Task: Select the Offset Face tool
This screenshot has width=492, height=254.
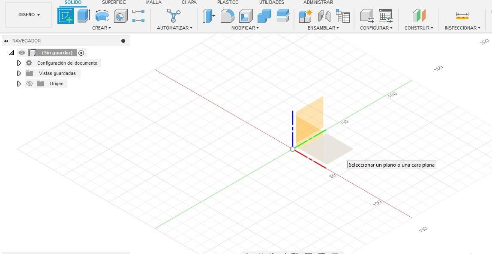Action: coord(283,16)
